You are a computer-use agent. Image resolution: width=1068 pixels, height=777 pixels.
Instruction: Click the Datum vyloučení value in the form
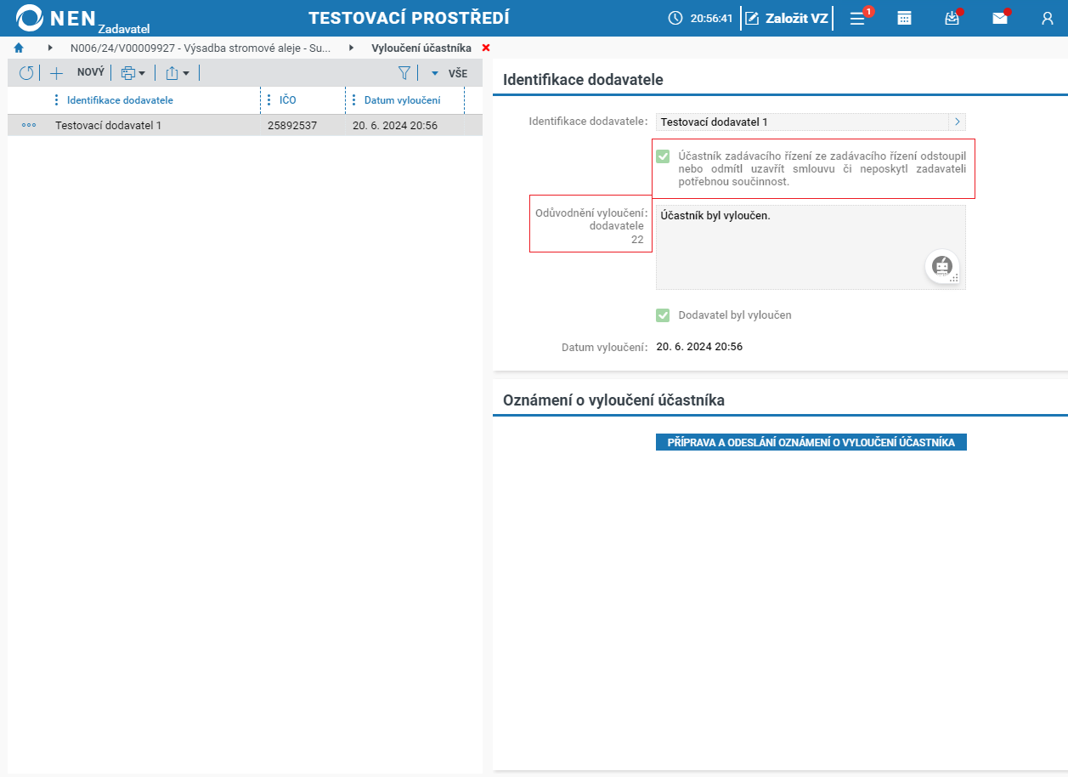pos(700,347)
